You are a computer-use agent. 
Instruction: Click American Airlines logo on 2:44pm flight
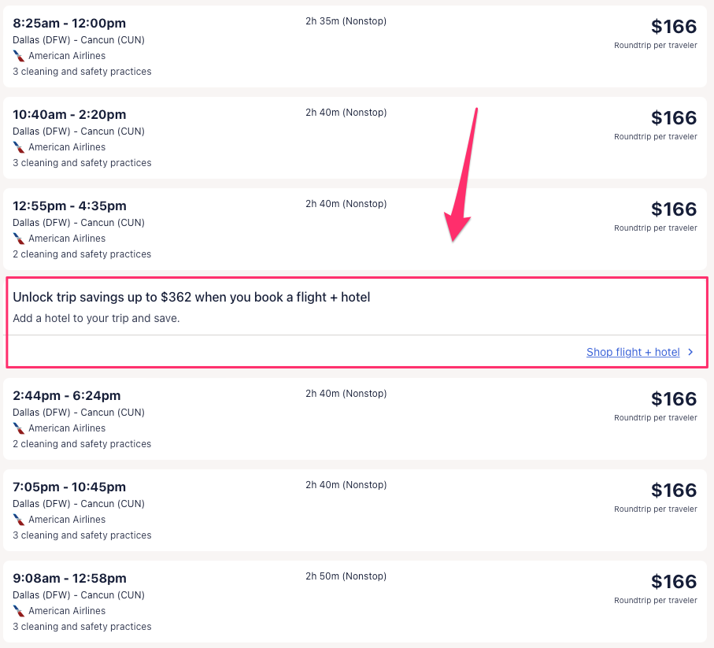click(19, 428)
